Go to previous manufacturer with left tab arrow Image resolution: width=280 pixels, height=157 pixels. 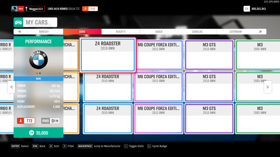(x=20, y=32)
